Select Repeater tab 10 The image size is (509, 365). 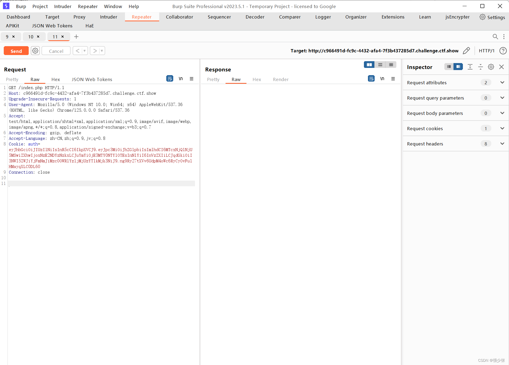point(31,36)
